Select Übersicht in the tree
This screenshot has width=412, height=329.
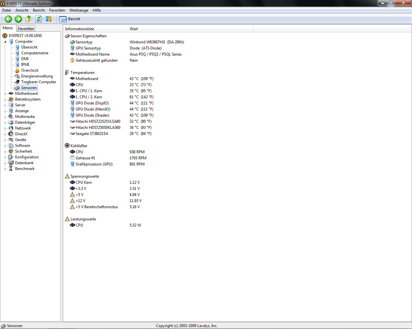coord(29,47)
